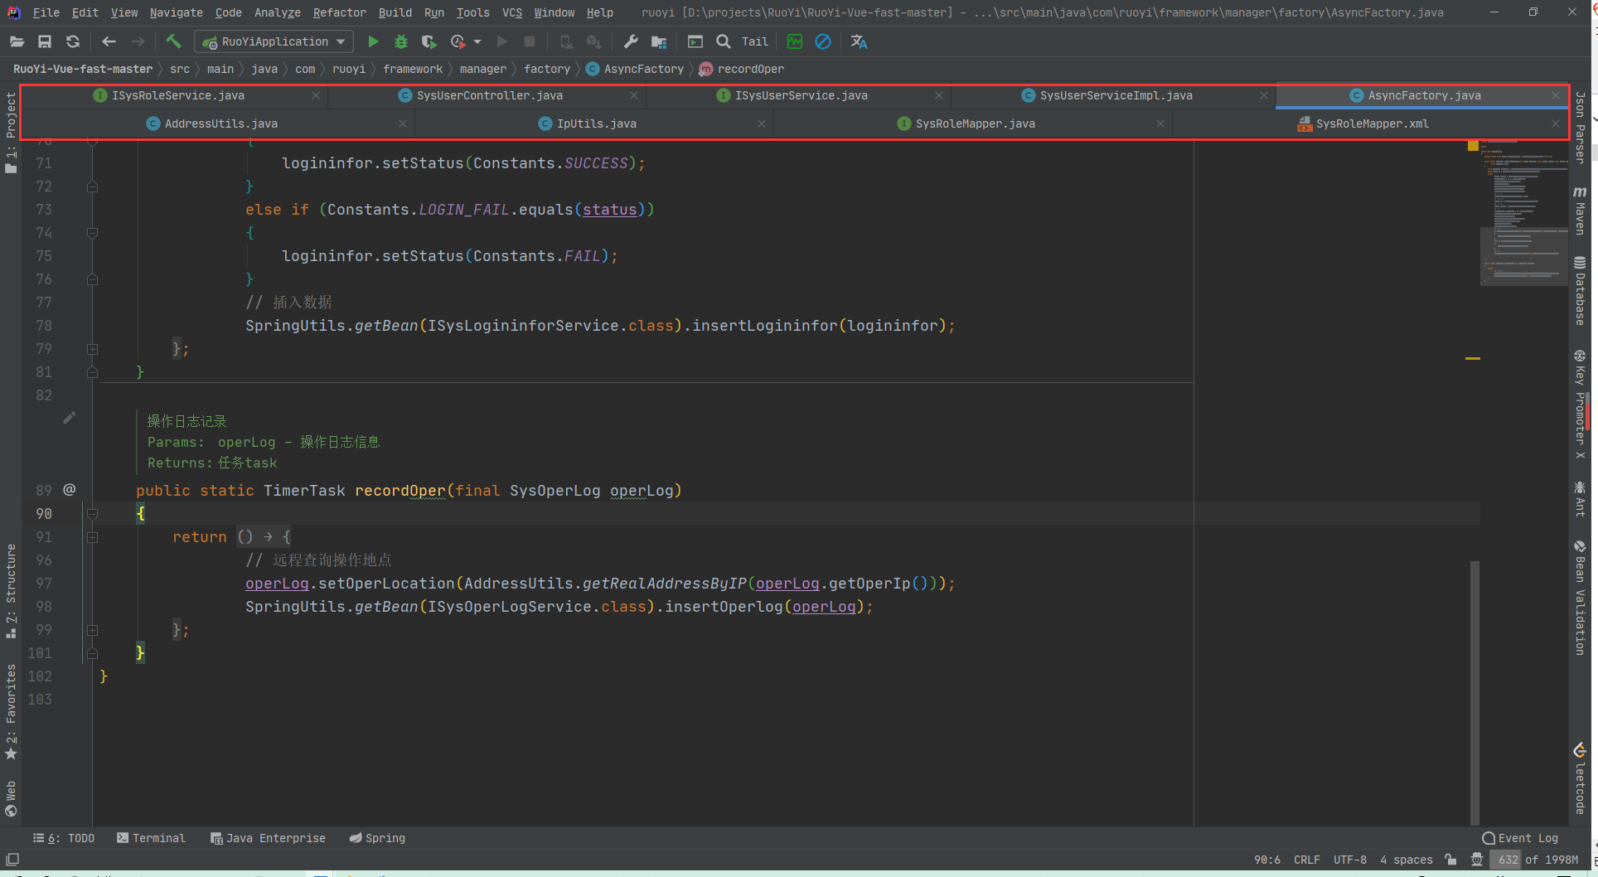Click the yellow inspection indicator at the scrollbar top
The width and height of the screenshot is (1598, 877).
point(1473,146)
